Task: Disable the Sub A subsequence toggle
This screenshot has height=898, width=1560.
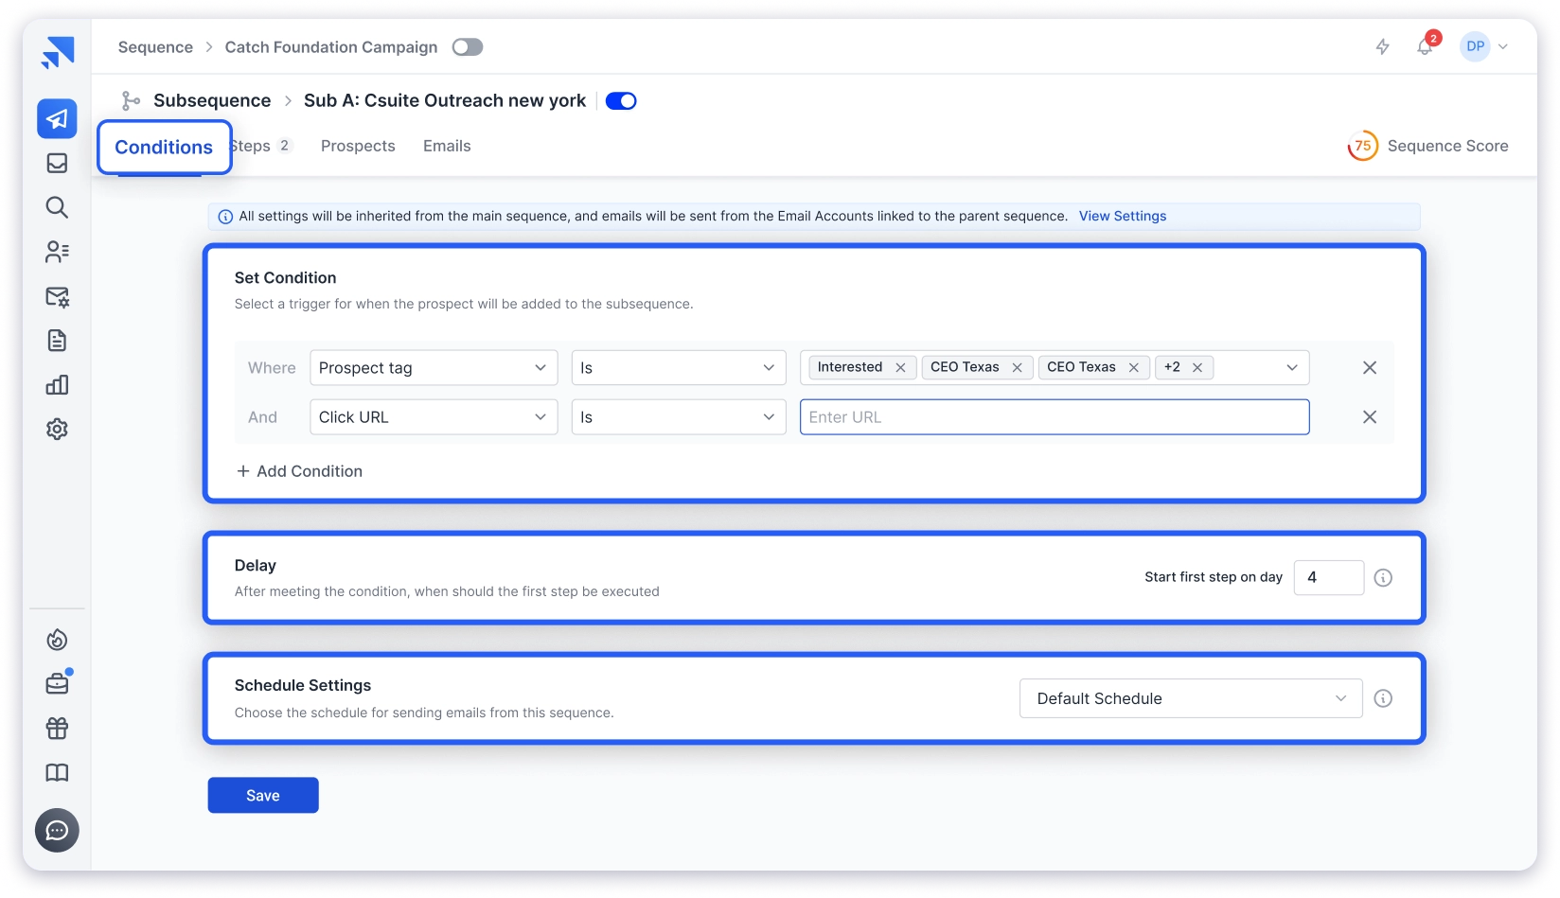Action: [x=621, y=101]
